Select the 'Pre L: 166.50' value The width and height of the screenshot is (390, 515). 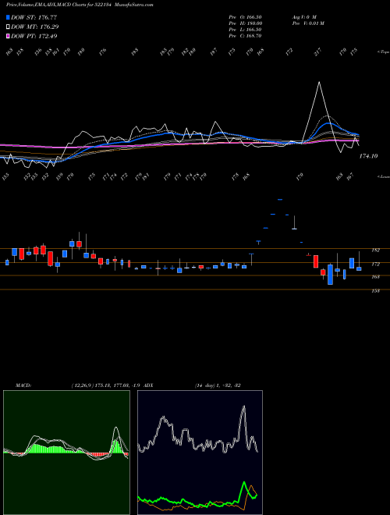coord(245,30)
